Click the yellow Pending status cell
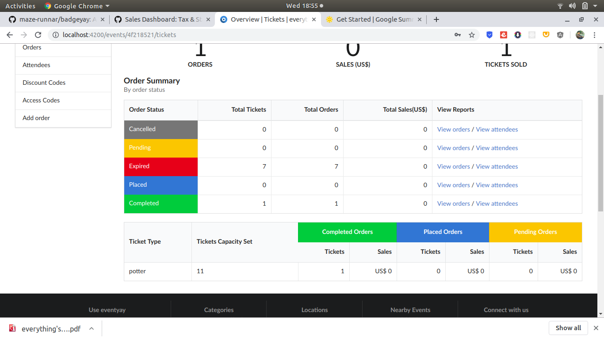The height and width of the screenshot is (339, 604). [161, 148]
